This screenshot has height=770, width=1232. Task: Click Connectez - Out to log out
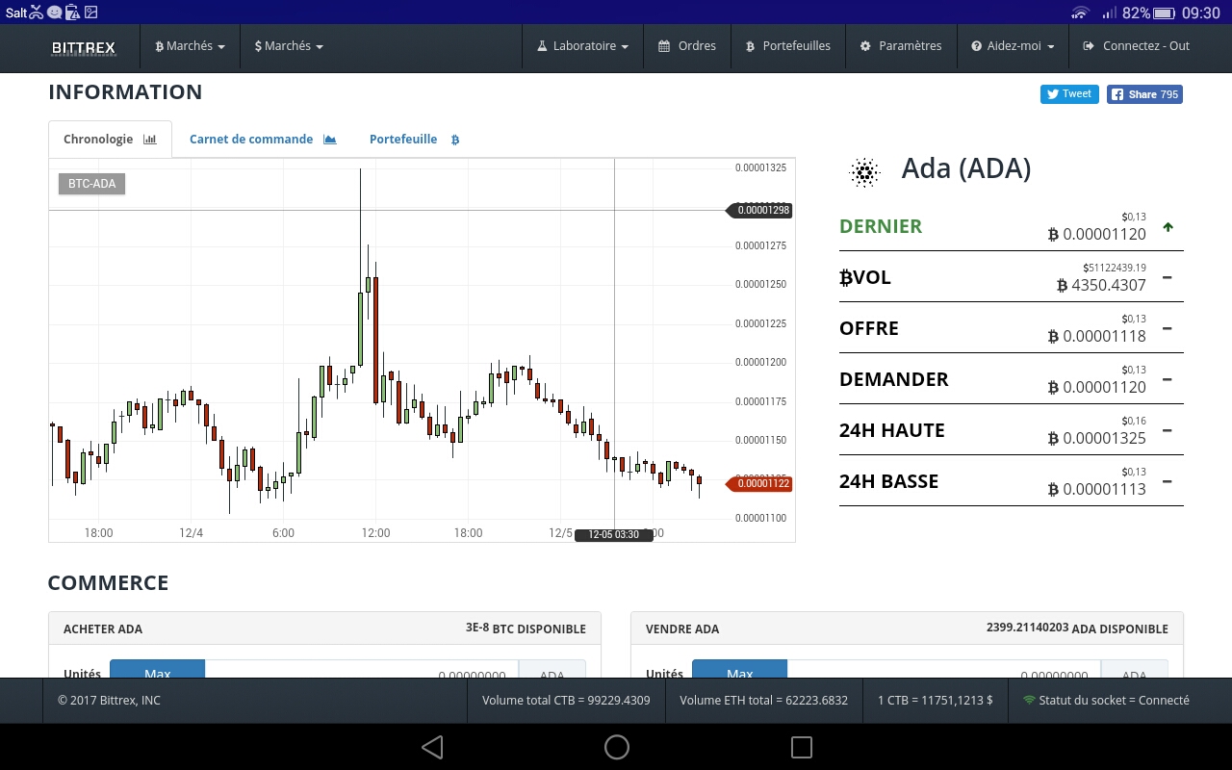point(1136,46)
